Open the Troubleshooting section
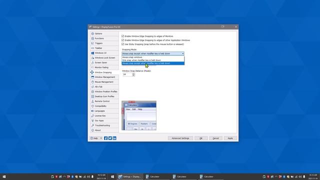 click(x=104, y=125)
